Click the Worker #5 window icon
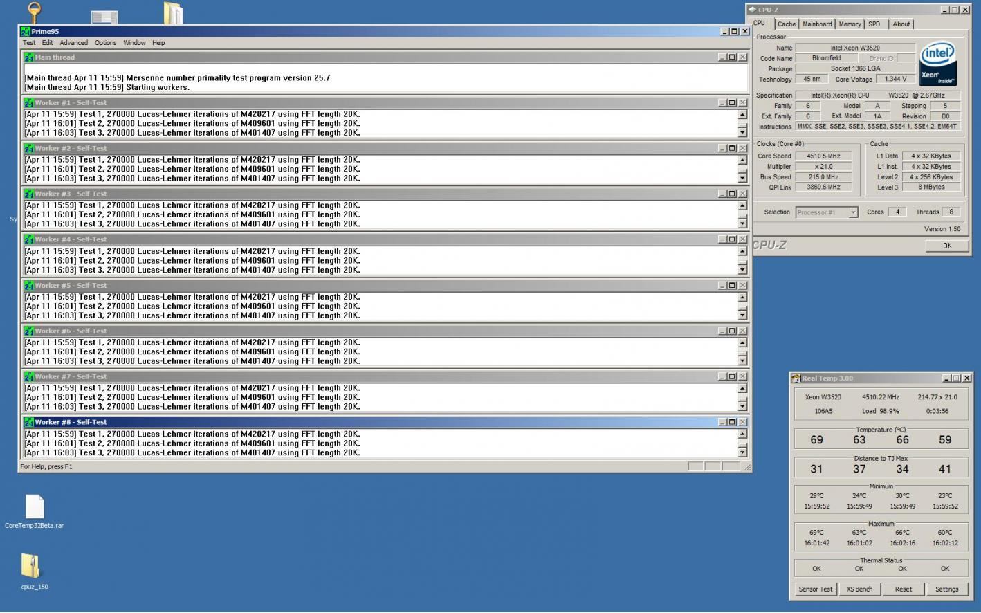The height and width of the screenshot is (613, 981). (x=29, y=285)
